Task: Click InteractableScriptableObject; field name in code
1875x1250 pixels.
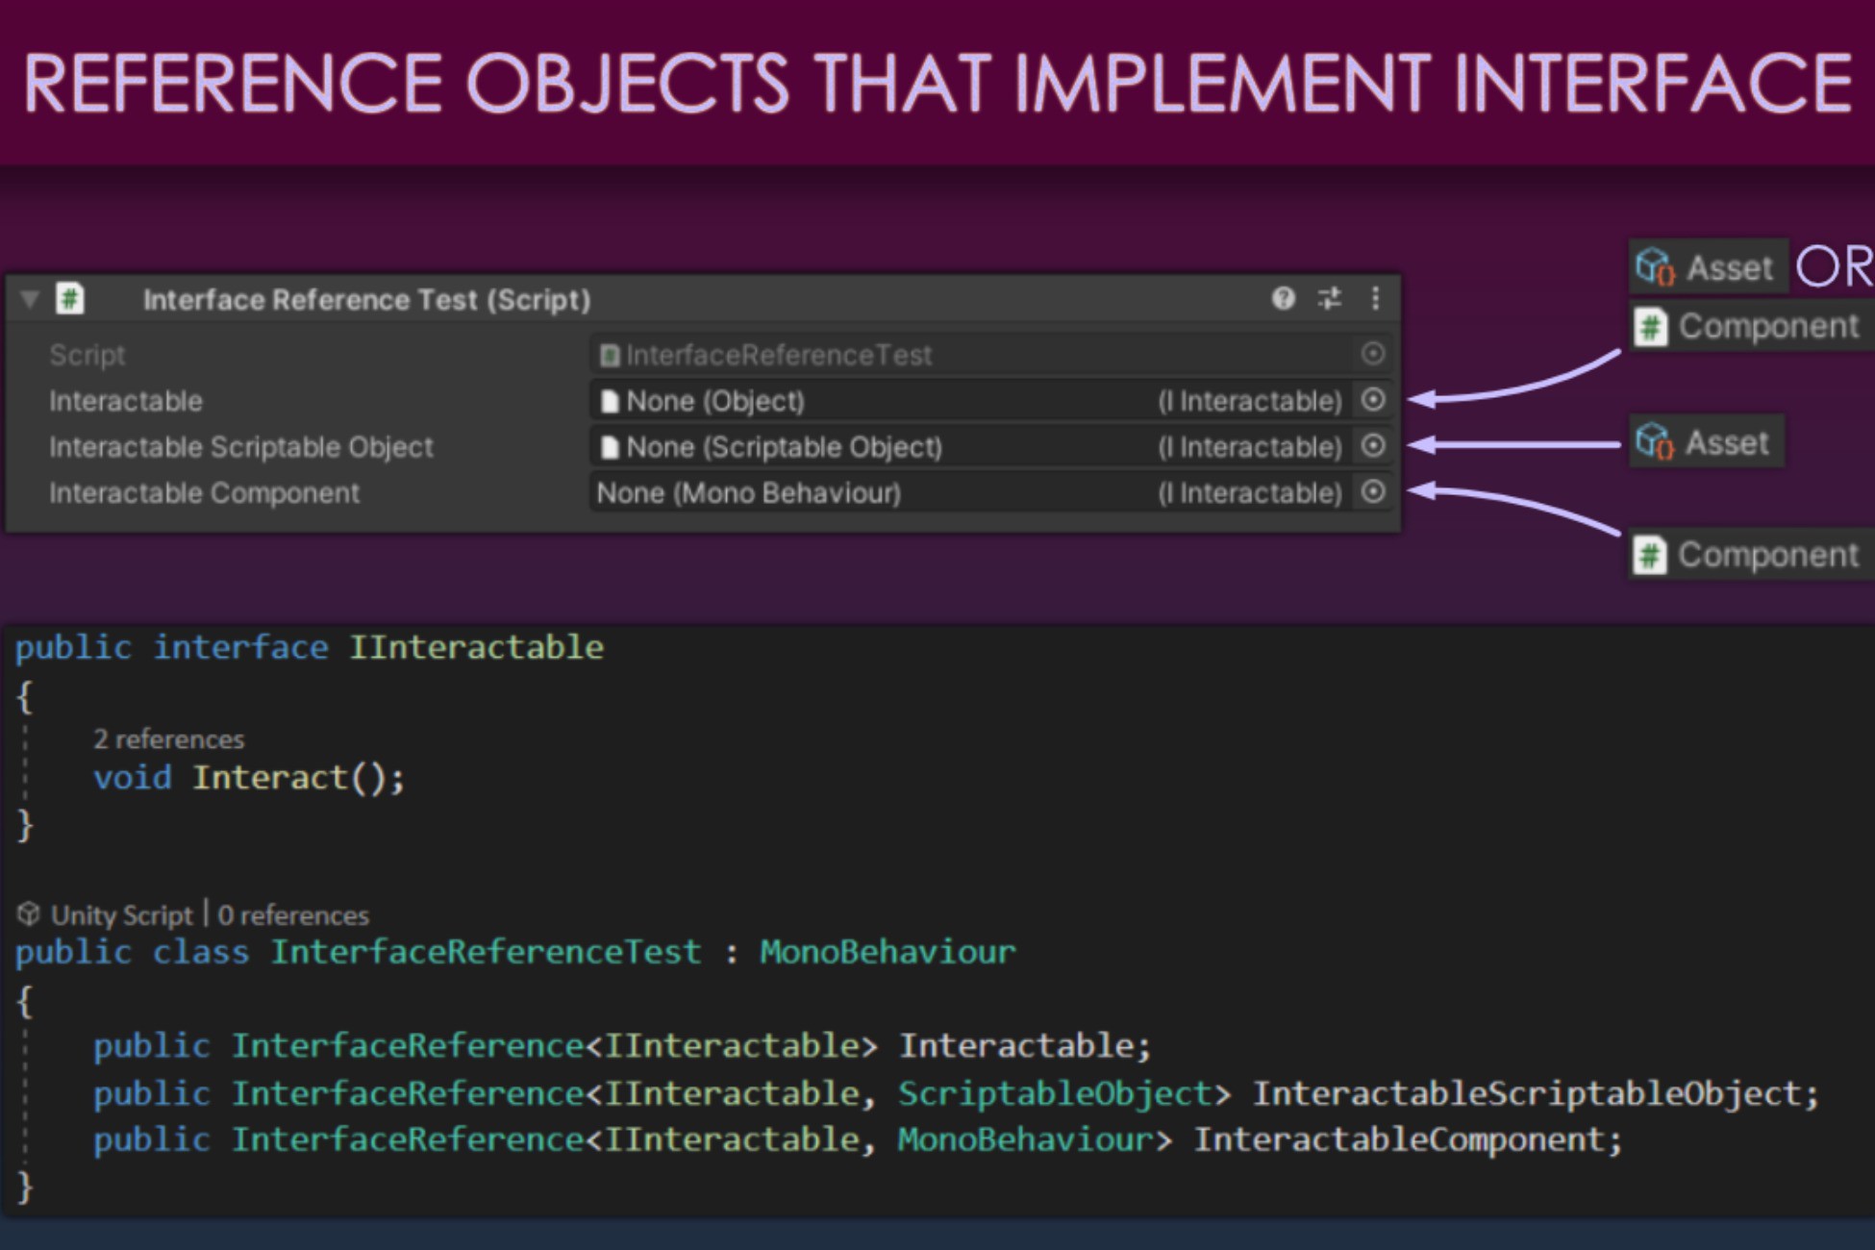Action: pyautogui.click(x=1536, y=1093)
